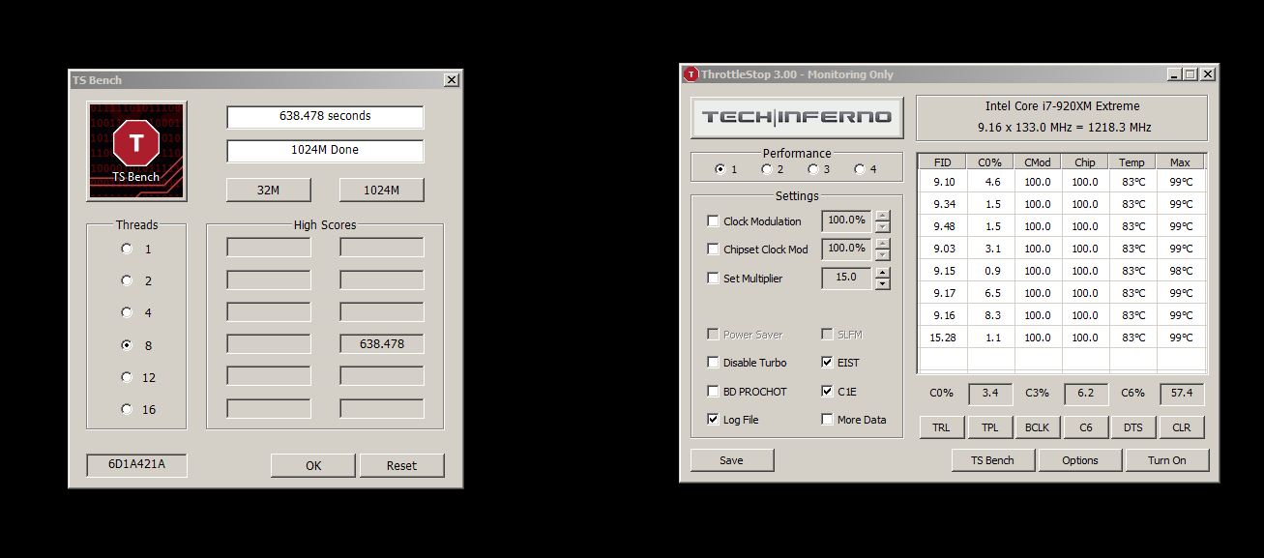The height and width of the screenshot is (558, 1264).
Task: Click the C3% value 6.2 box
Action: point(1086,395)
